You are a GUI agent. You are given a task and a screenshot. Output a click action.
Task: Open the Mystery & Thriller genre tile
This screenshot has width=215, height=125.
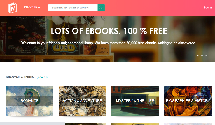pos(135,101)
